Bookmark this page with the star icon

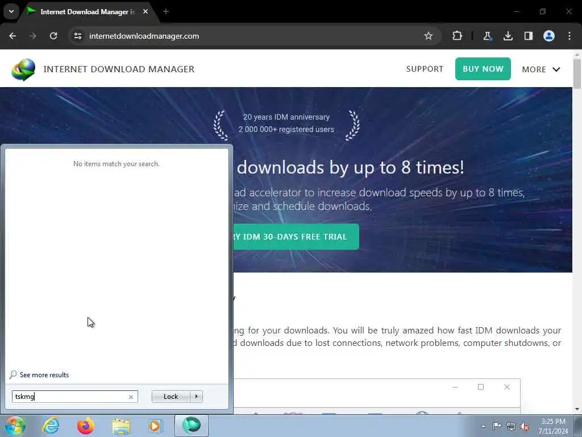click(x=429, y=36)
